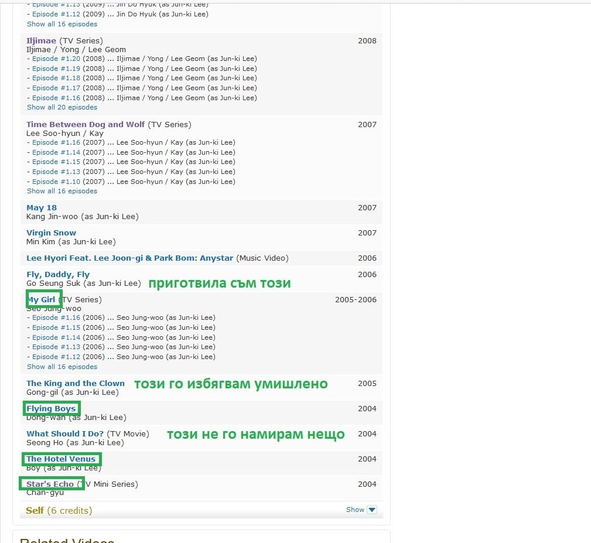Open Episode #1.10 of Time Between Dog and Wolf
This screenshot has height=543, width=591.
pos(56,182)
